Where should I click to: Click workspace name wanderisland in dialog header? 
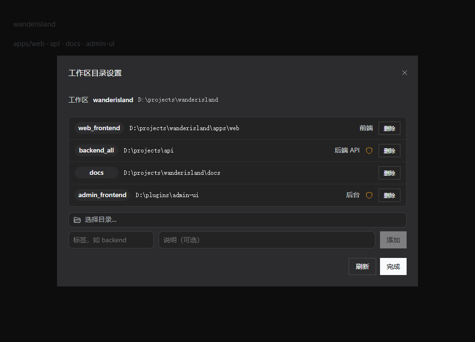[113, 100]
